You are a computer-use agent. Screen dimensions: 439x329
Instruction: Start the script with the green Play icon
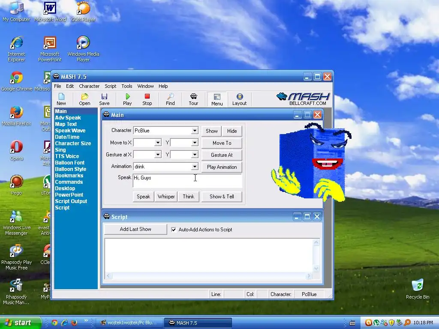click(x=127, y=99)
